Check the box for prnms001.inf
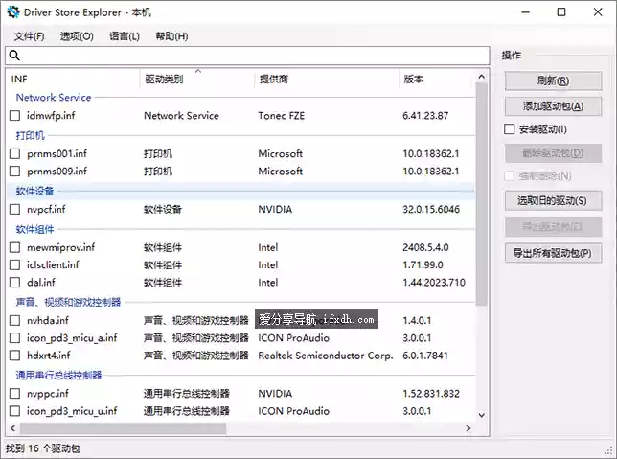 (x=14, y=154)
